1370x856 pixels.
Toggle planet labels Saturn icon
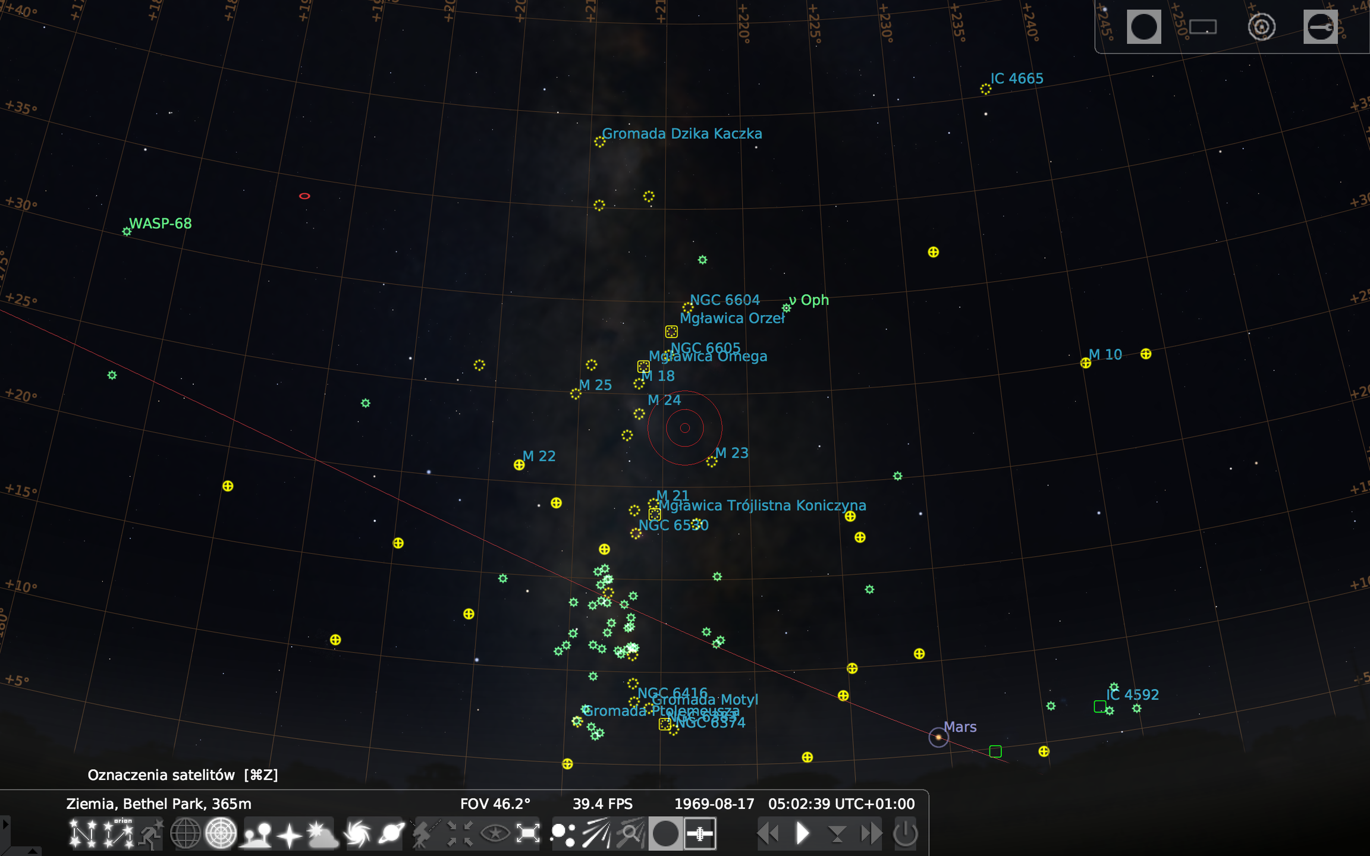[x=391, y=833]
